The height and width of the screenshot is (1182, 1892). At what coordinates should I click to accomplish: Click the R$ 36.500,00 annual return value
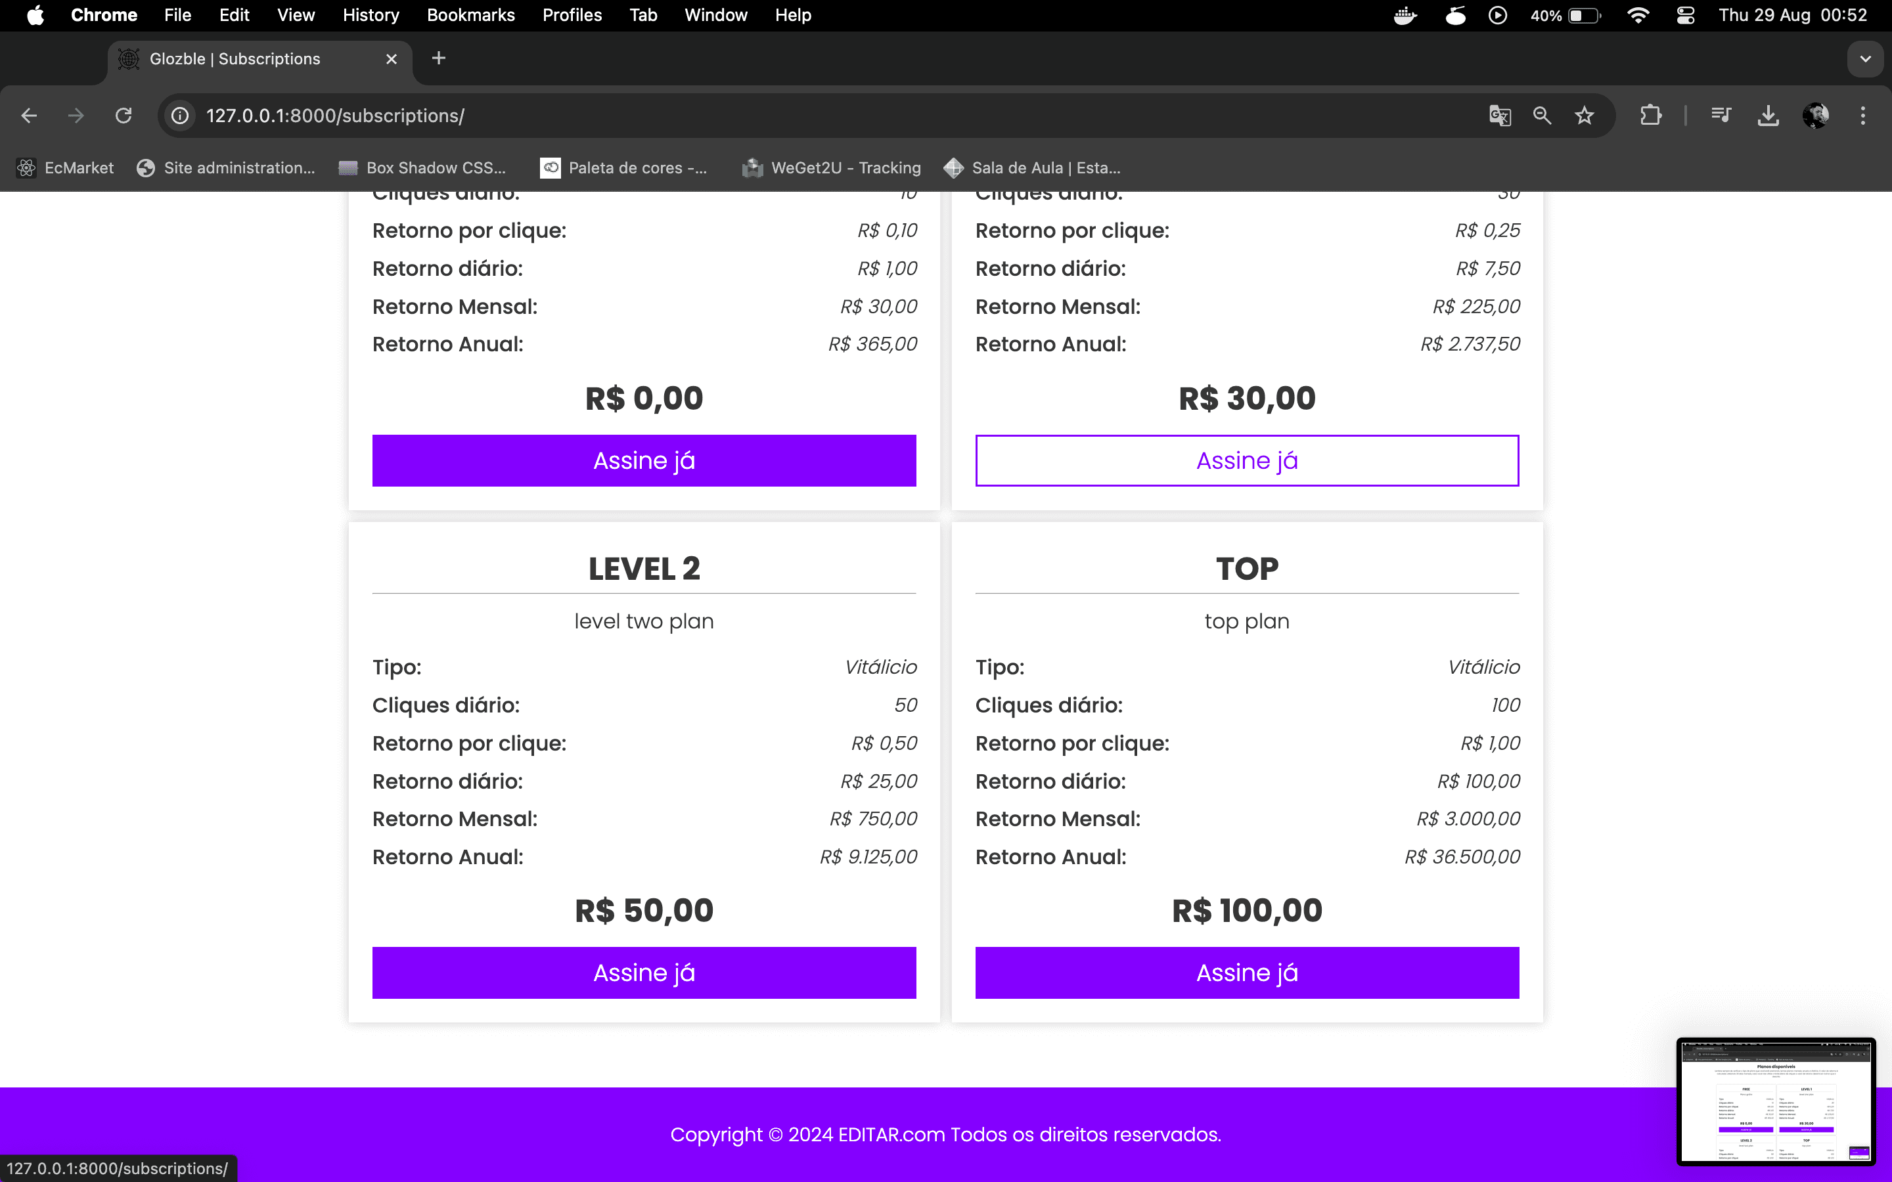[1462, 857]
